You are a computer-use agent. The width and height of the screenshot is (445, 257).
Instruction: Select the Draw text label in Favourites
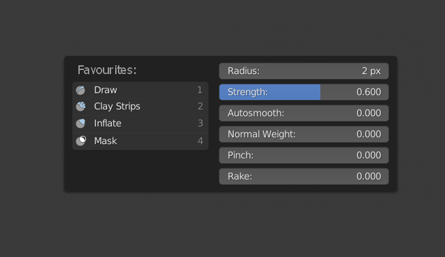106,90
